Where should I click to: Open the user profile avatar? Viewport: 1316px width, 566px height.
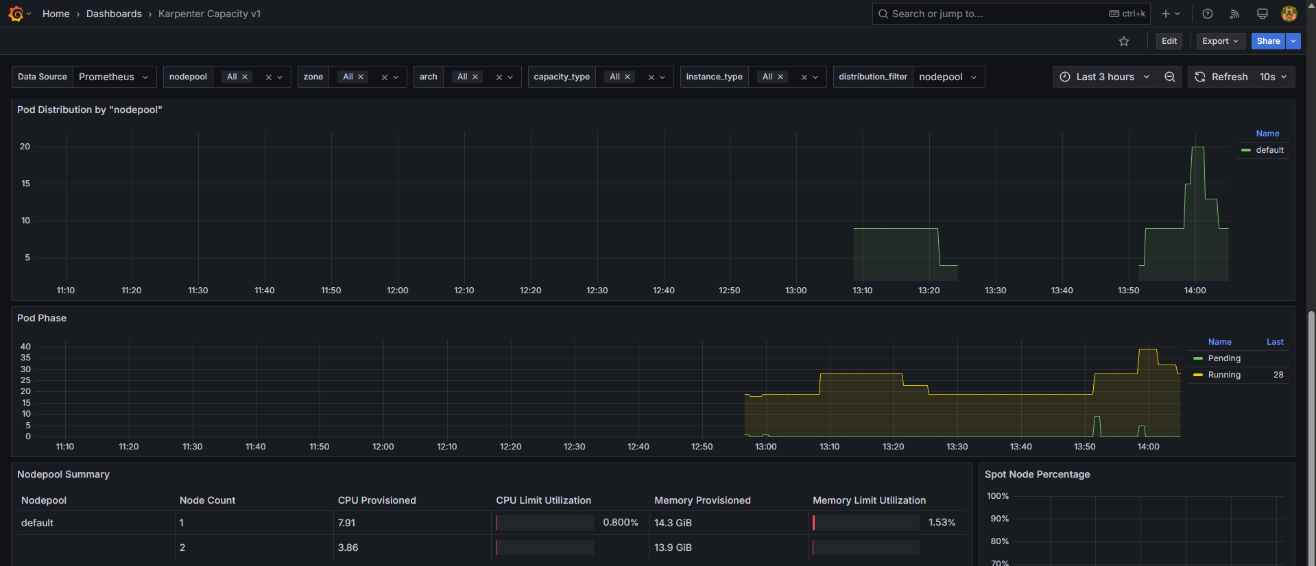[x=1289, y=14]
